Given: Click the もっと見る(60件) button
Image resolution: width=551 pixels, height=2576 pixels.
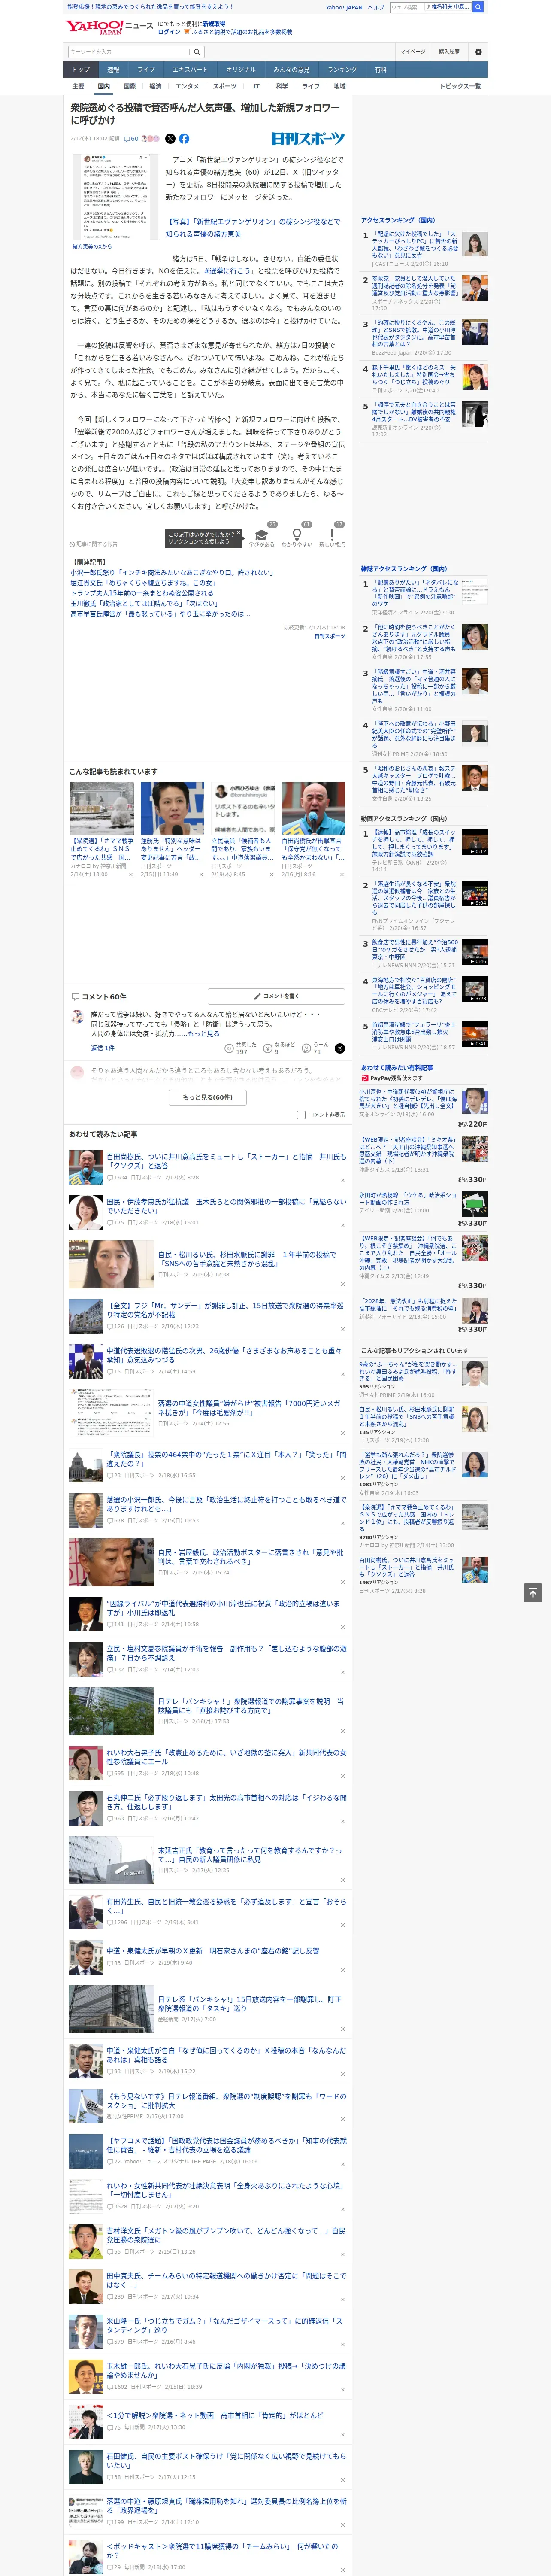Looking at the screenshot, I should [208, 1097].
